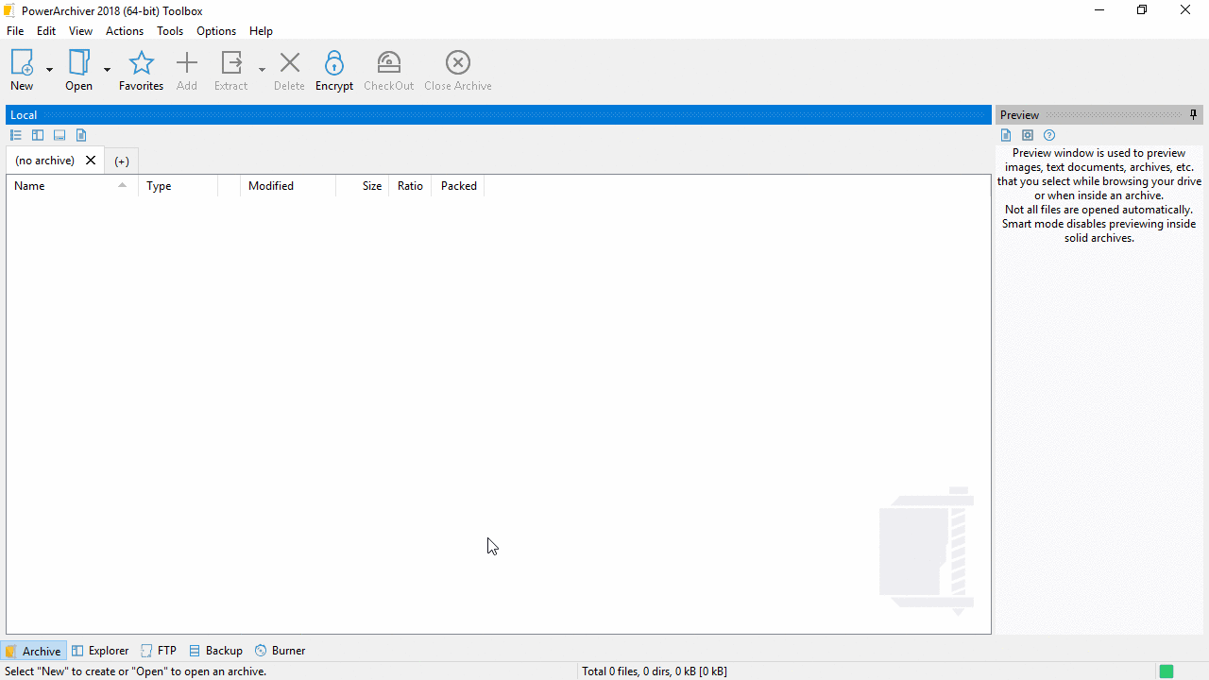Switch to the Burner tab
The image size is (1209, 680).
280,650
